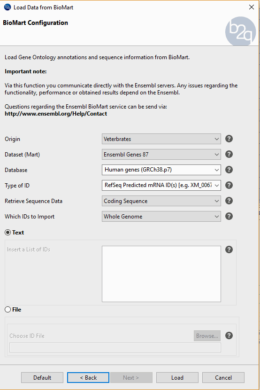260x390 pixels.
Task: Click the ensembl.org Help/Contact link
Action: tap(56, 114)
